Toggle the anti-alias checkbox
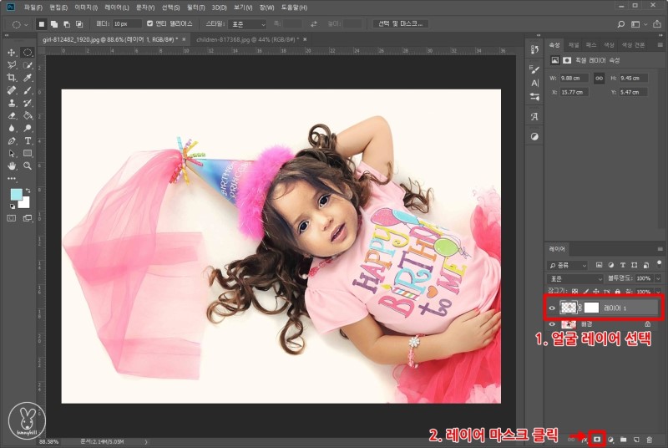 pos(149,23)
